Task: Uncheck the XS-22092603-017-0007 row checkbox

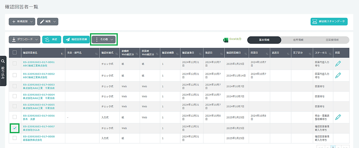Action: (15, 128)
